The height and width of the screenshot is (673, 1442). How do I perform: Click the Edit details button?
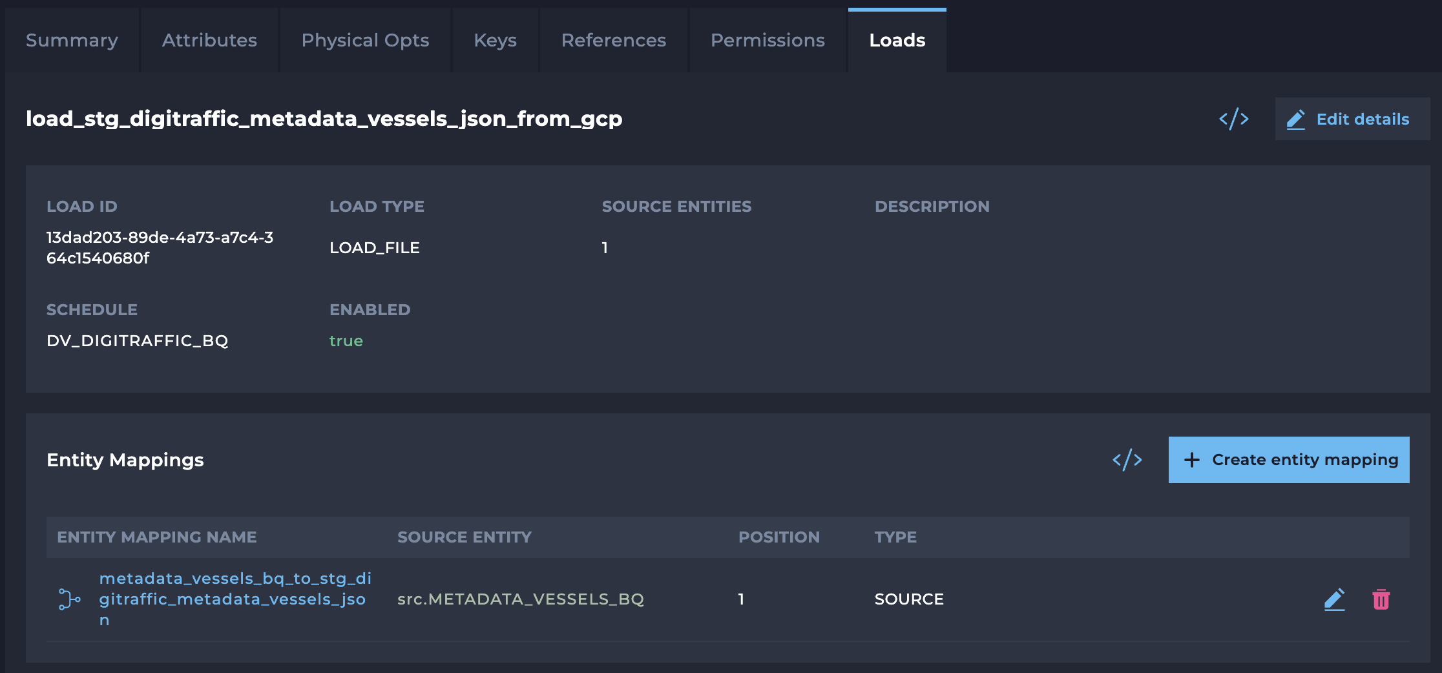[1352, 119]
